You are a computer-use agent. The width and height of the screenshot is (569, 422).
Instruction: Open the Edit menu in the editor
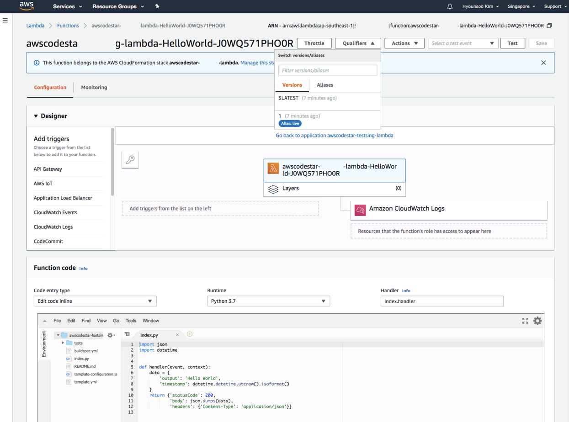coord(71,321)
